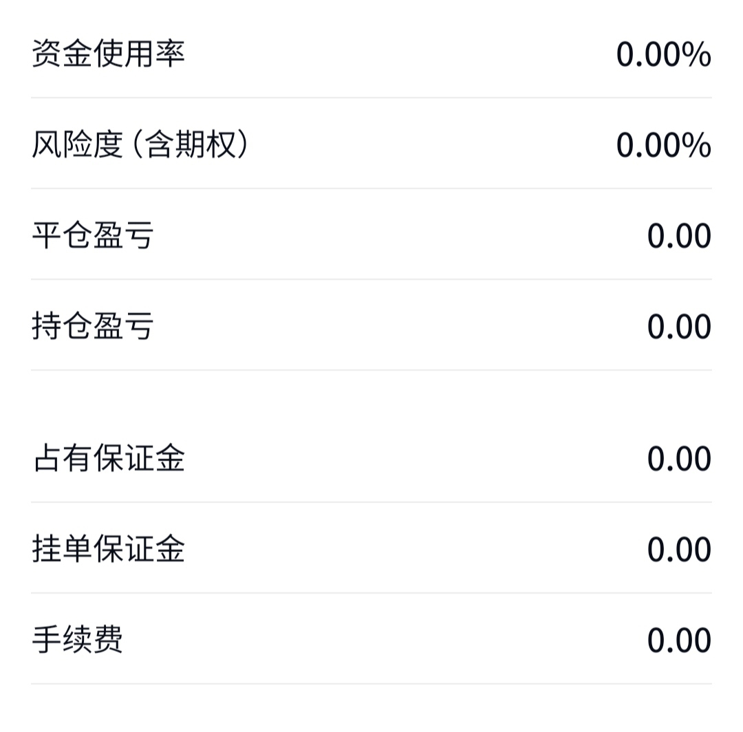The image size is (743, 732).
Task: Click the divider line below 手续费
Action: click(x=371, y=684)
